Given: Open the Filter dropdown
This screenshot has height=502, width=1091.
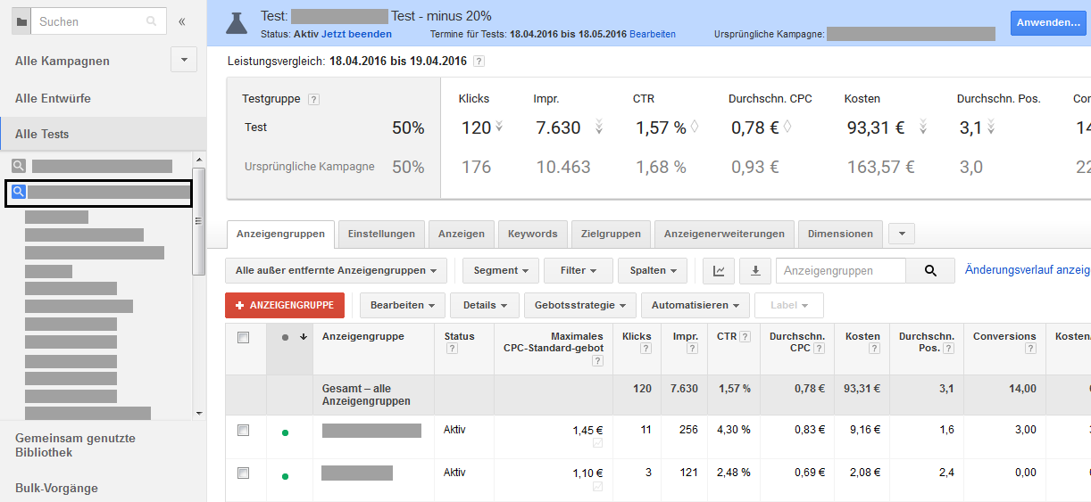Looking at the screenshot, I should 578,270.
